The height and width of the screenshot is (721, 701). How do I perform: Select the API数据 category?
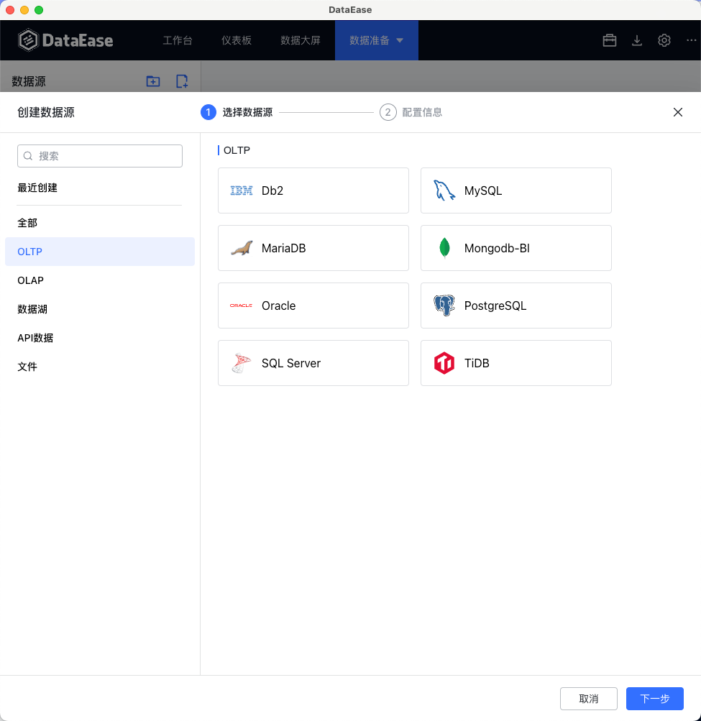pos(100,338)
